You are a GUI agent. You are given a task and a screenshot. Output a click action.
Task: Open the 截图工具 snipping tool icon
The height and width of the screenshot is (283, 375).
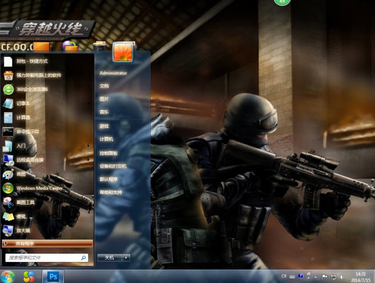click(x=8, y=202)
